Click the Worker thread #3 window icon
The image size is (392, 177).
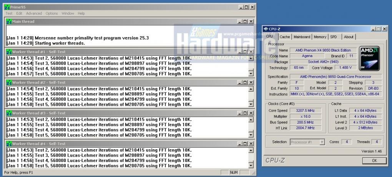9,113
